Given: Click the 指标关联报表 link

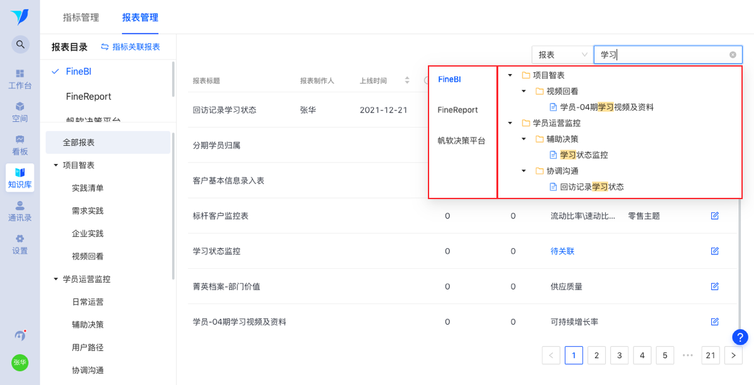Looking at the screenshot, I should point(131,47).
